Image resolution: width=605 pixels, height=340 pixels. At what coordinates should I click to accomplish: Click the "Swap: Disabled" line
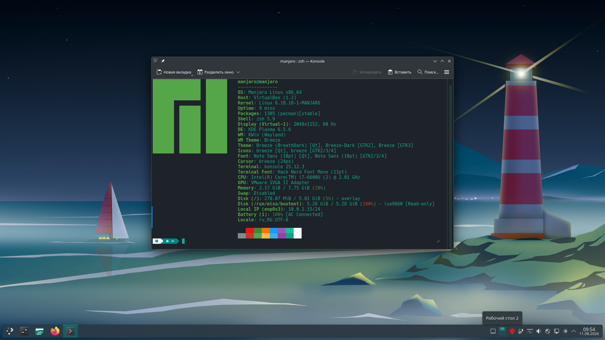256,193
